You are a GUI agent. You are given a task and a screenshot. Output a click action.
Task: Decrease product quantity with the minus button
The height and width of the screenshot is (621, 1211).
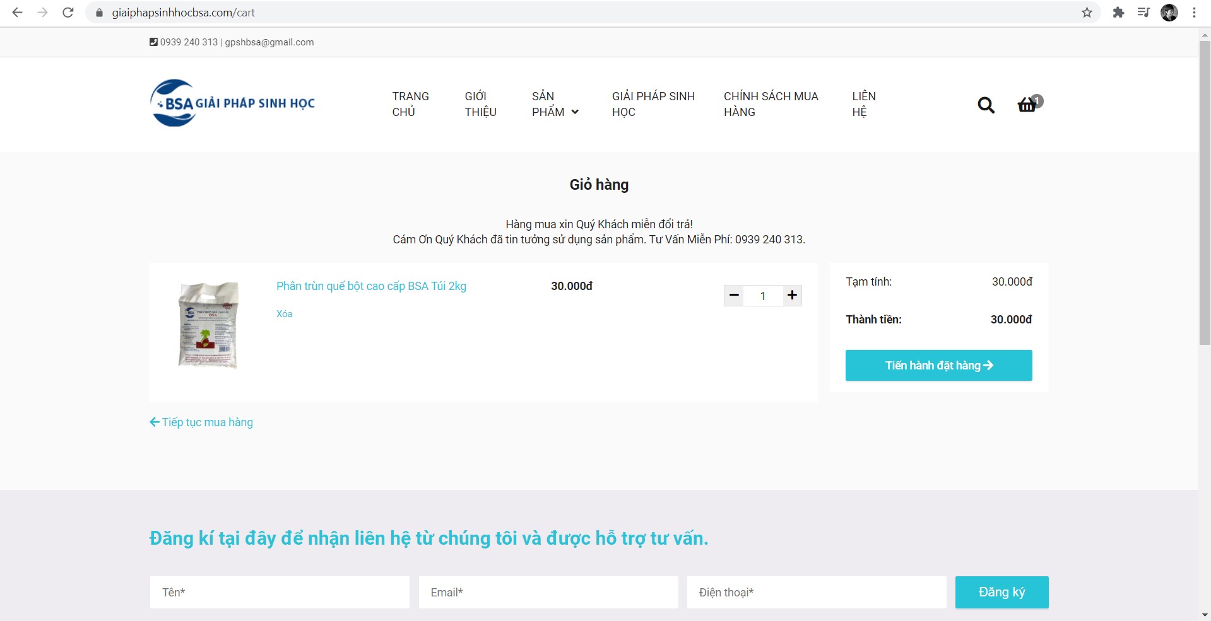pos(734,295)
